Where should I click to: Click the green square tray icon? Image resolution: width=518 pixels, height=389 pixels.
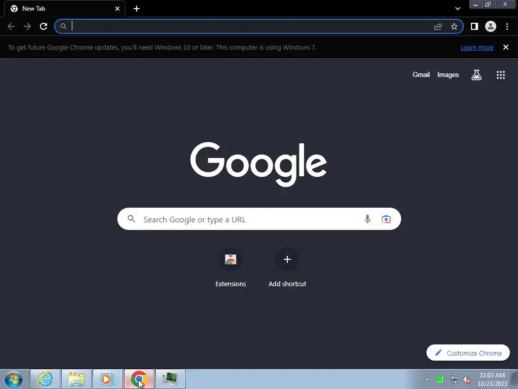440,379
